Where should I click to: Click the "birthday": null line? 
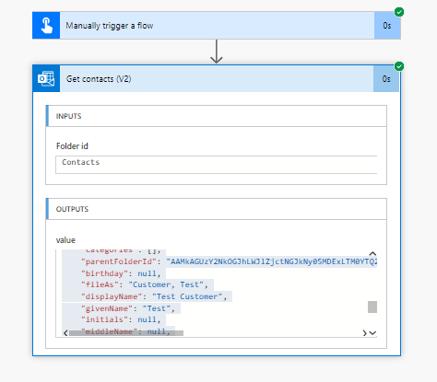pyautogui.click(x=121, y=273)
